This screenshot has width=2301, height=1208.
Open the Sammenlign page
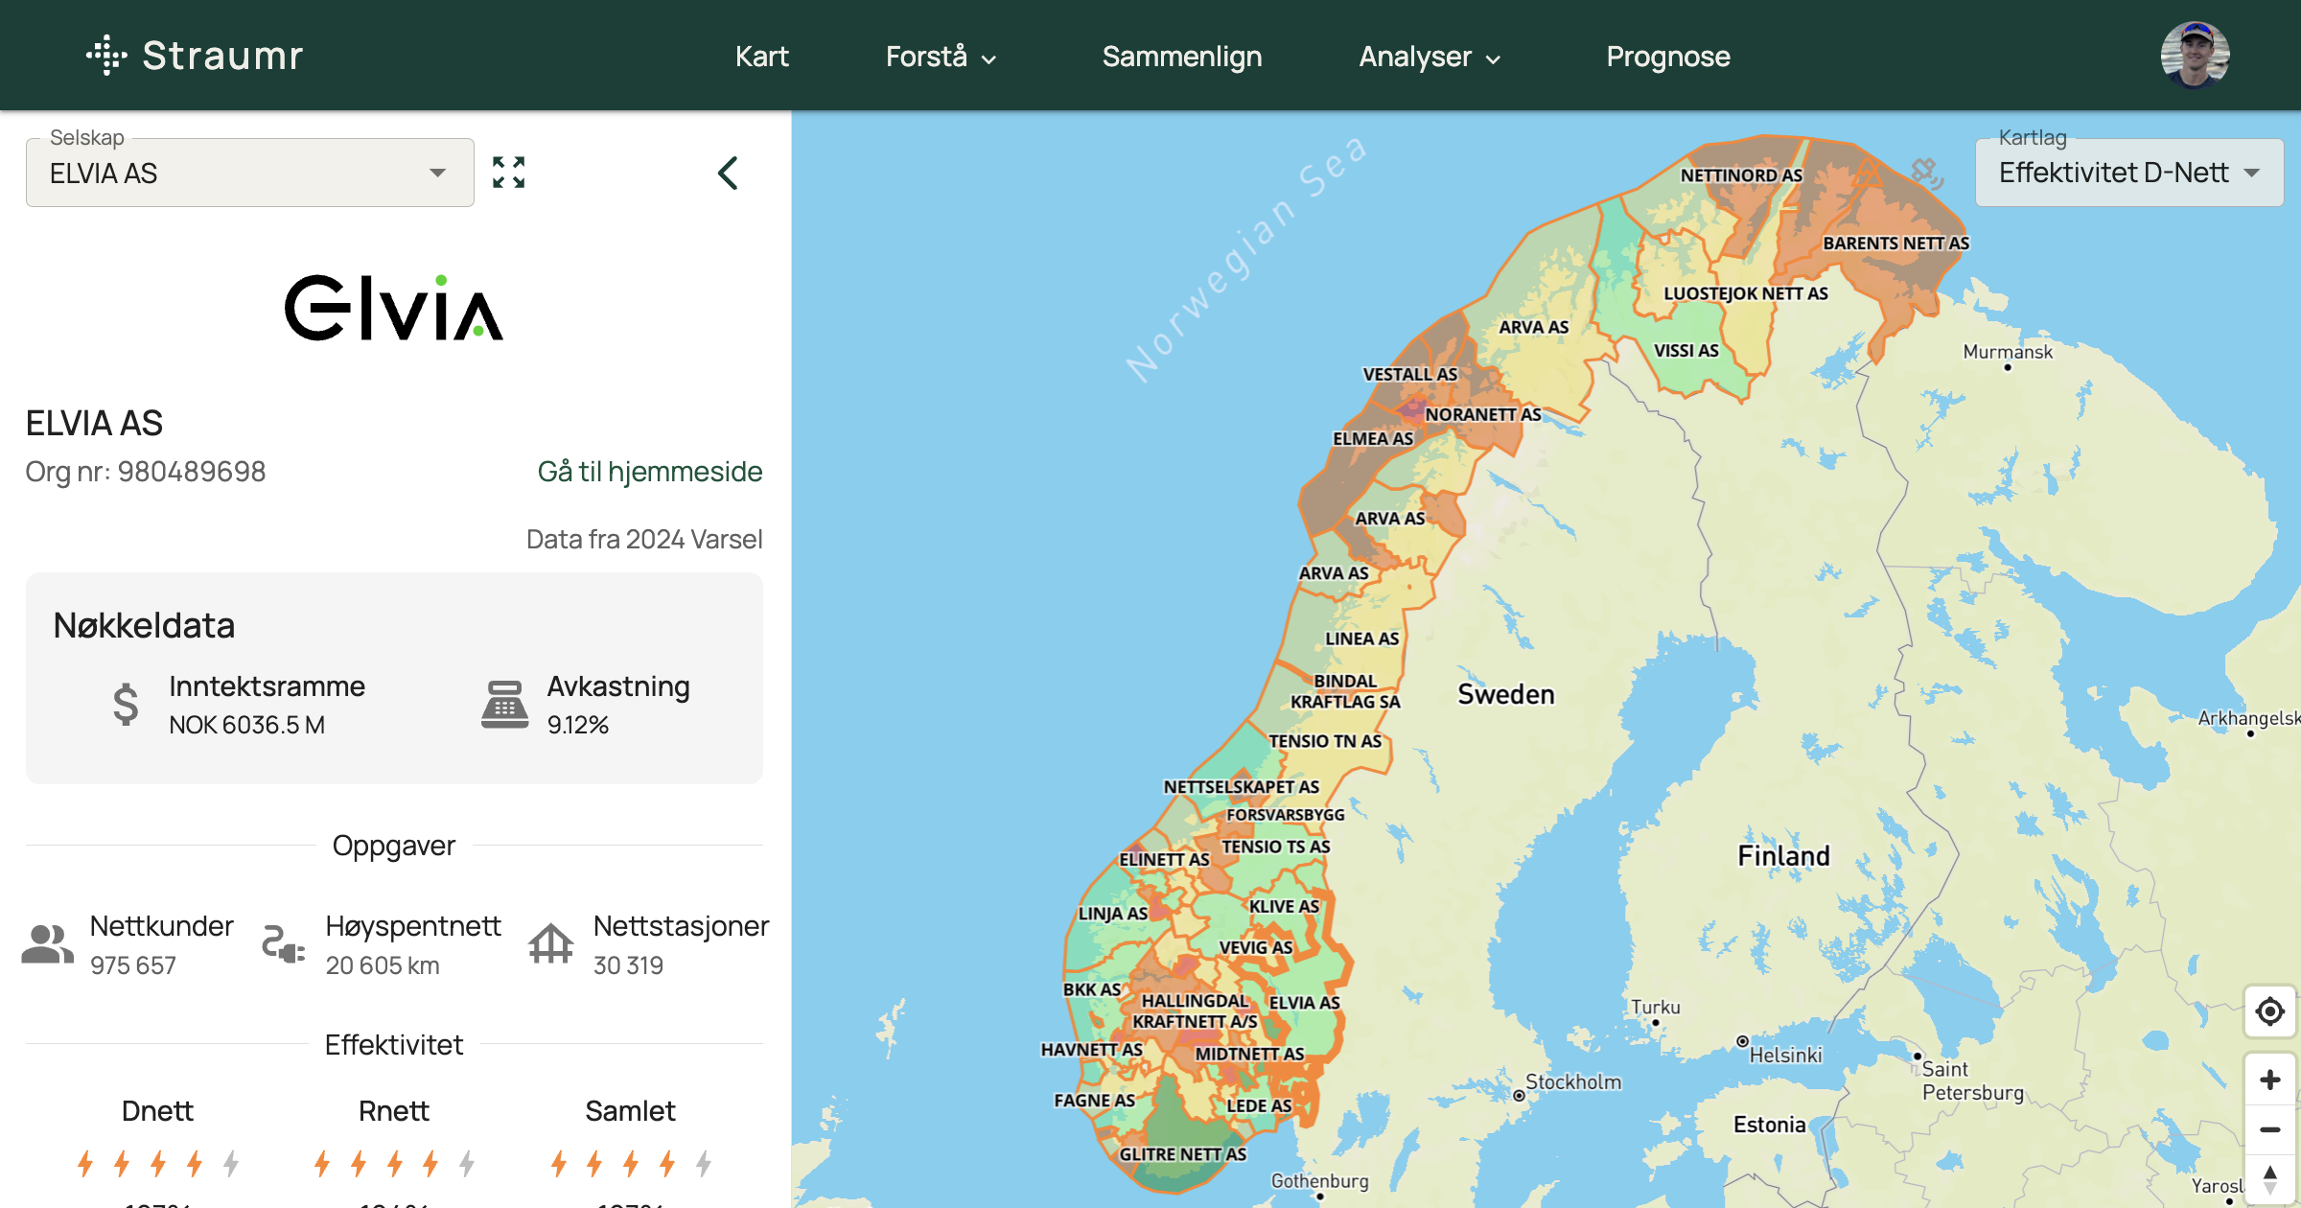pos(1181,57)
